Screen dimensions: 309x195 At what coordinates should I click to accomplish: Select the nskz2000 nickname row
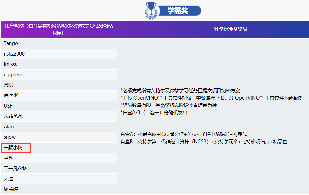59,54
